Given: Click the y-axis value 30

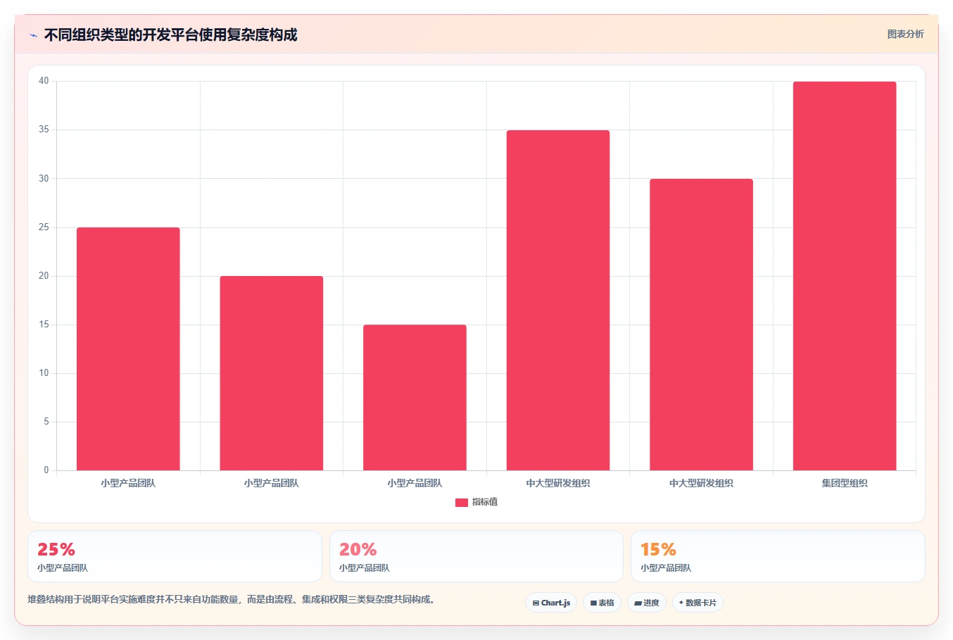Looking at the screenshot, I should coord(44,178).
